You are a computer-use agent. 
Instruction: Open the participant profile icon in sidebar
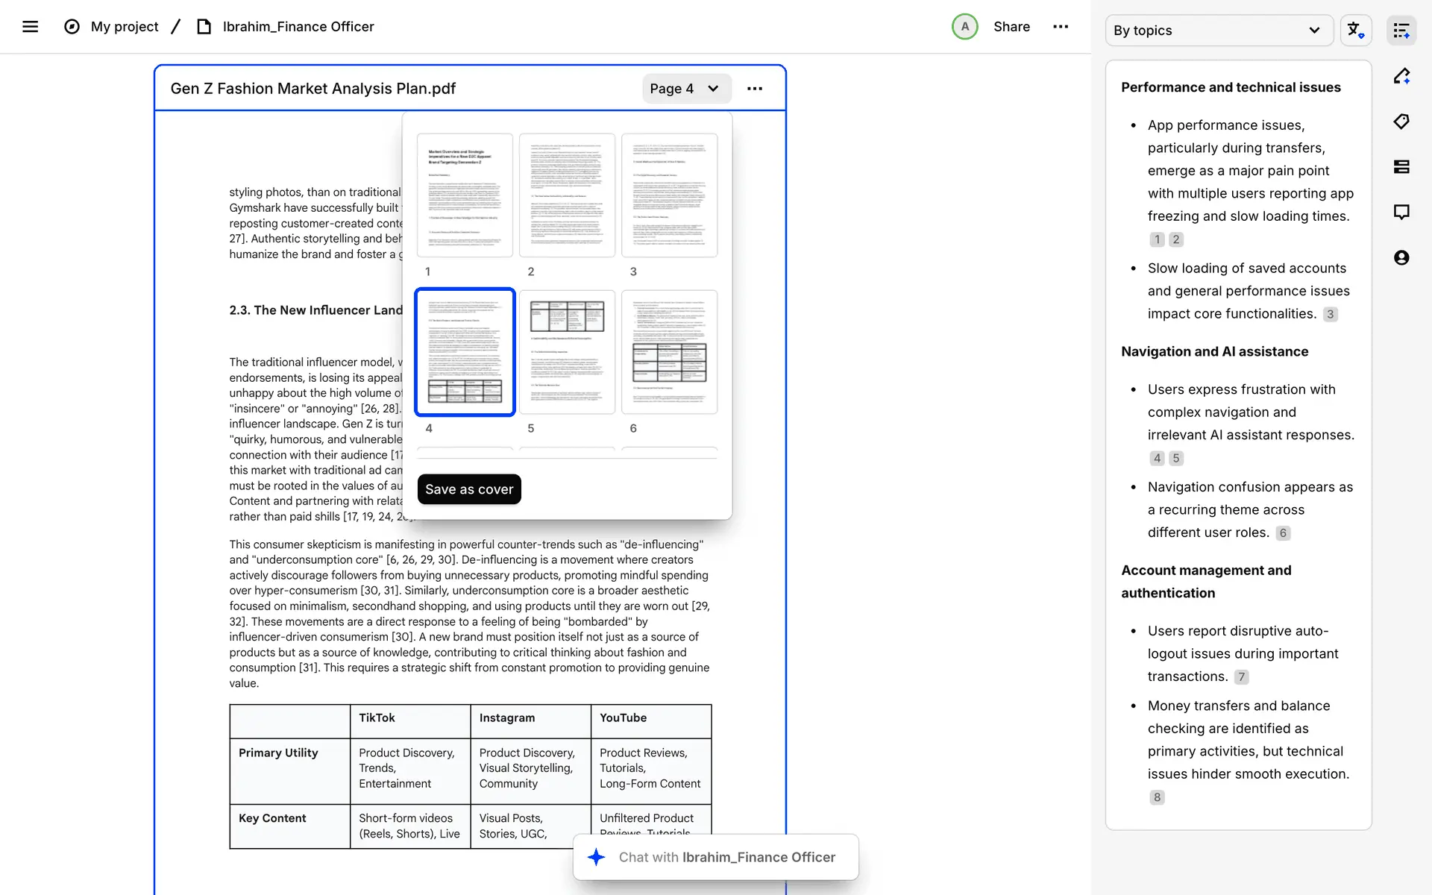click(x=1401, y=258)
